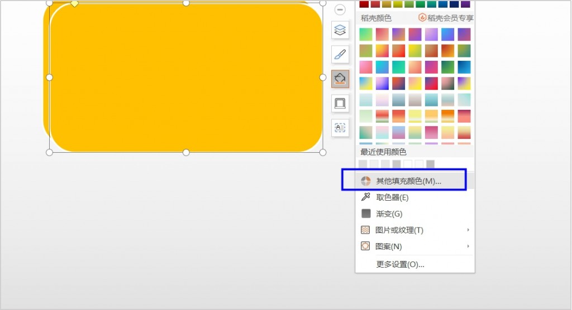Pick the dark red standard color swatch
The image size is (572, 310).
364,4
